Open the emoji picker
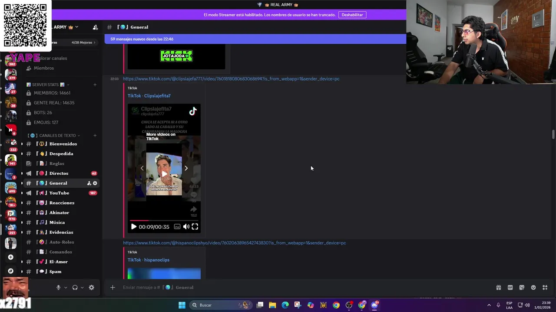556x312 pixels. [x=533, y=287]
